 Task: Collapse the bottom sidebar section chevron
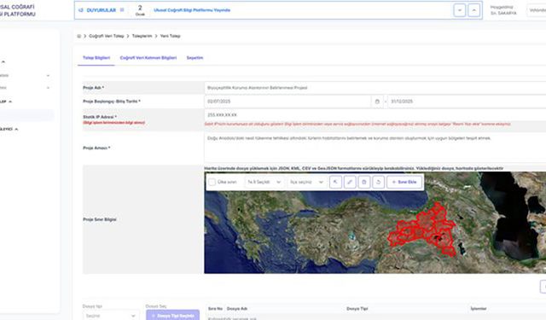tap(16, 129)
